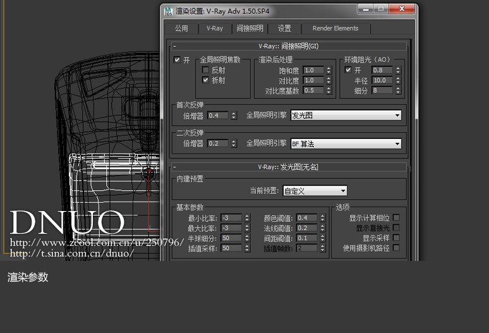Click the 饱和度 value field
The height and width of the screenshot is (333, 489).
pyautogui.click(x=314, y=71)
